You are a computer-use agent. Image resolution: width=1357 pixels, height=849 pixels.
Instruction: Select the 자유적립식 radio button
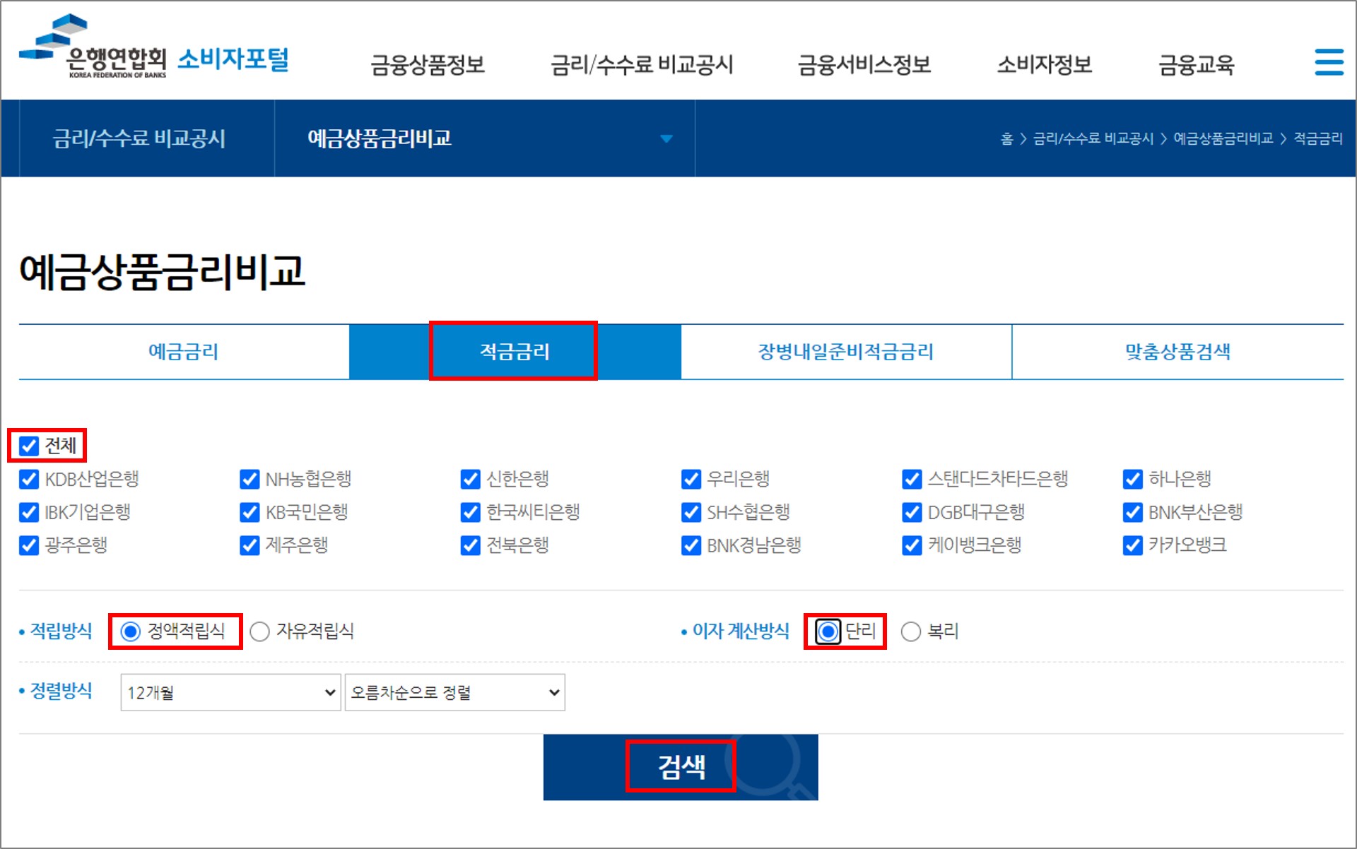(x=260, y=631)
